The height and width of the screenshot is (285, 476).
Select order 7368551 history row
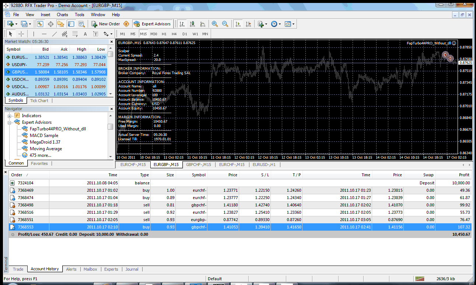240,220
